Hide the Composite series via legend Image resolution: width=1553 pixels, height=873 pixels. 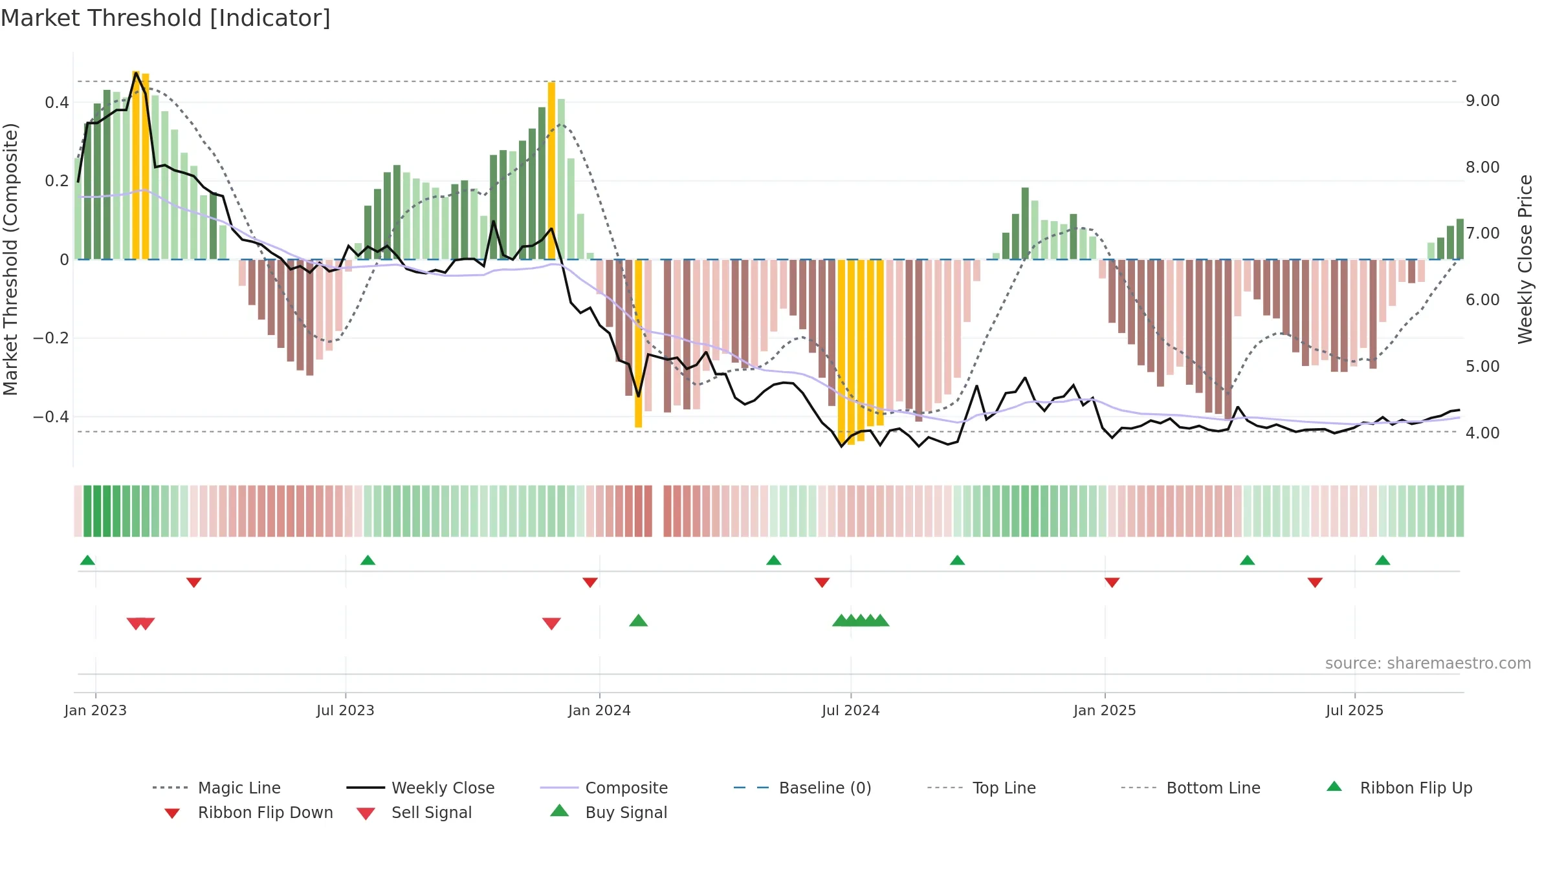click(x=604, y=788)
